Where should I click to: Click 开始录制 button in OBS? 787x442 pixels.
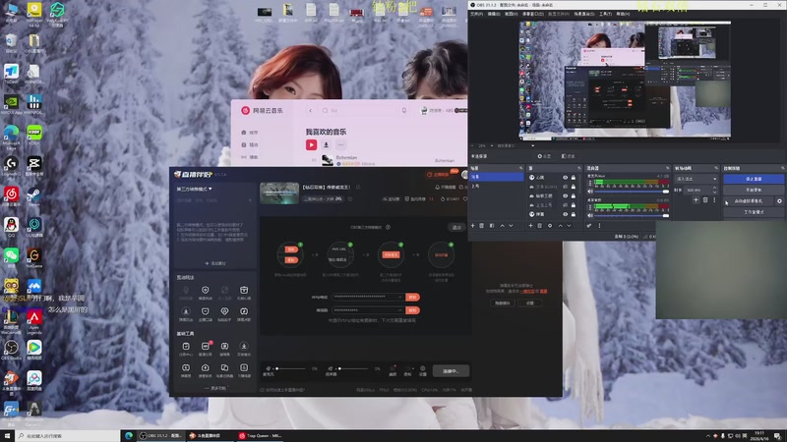(x=754, y=190)
